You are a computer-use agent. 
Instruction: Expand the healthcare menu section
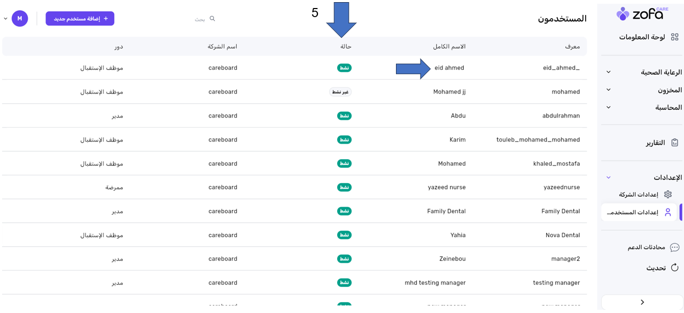(609, 72)
